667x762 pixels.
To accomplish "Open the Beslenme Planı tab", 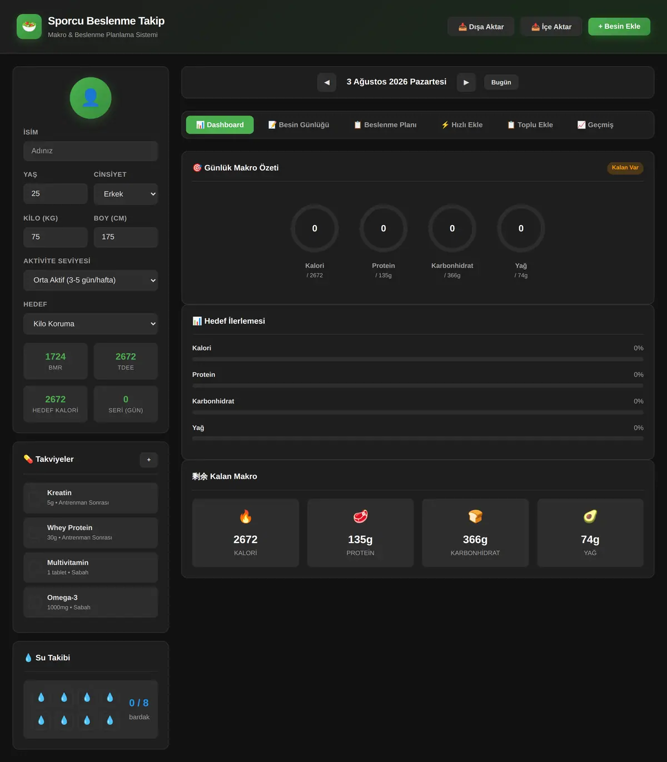I will [x=385, y=125].
